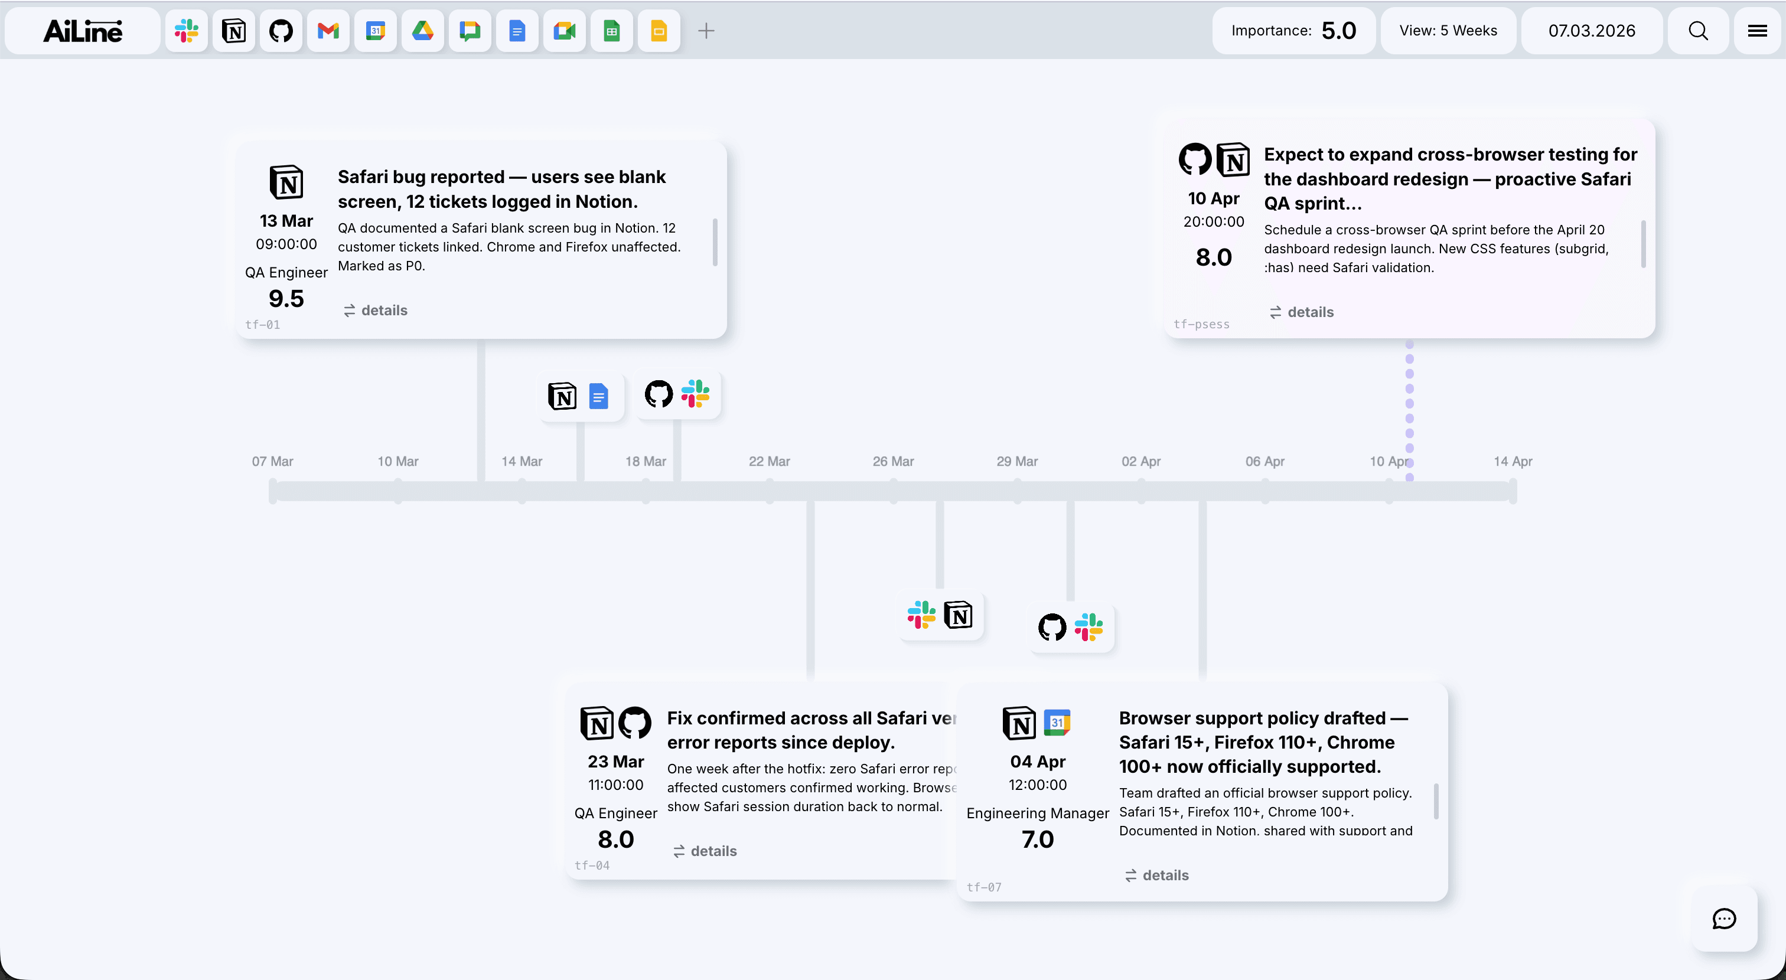Open the Slack integration in top toolbar
Viewport: 1786px width, 980px height.
tap(187, 31)
